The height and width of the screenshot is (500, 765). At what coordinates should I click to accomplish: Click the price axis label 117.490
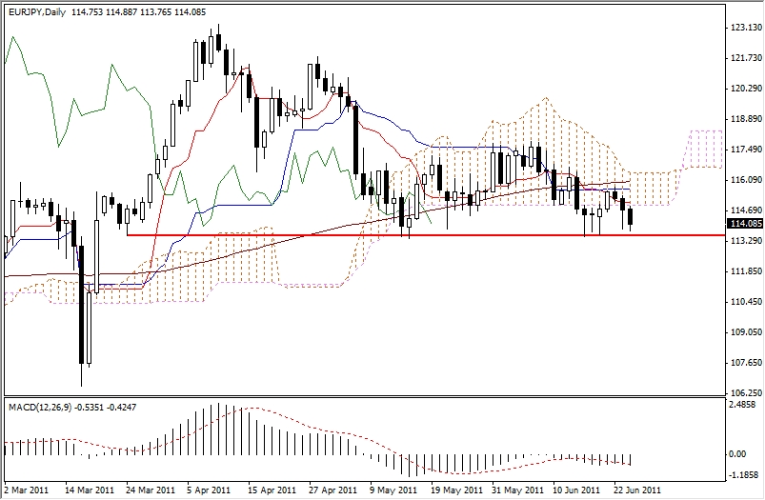point(746,150)
